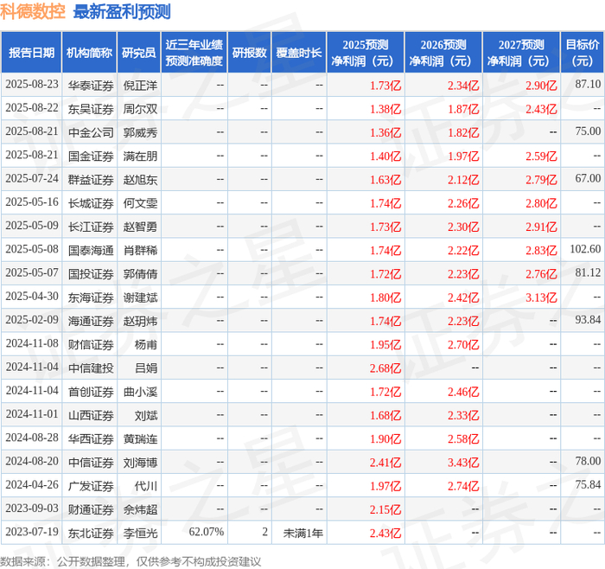Click accuracy value 62.07%
This screenshot has width=605, height=569.
[206, 532]
